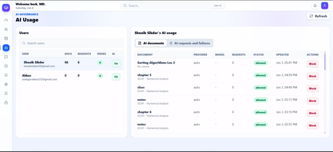Select the Akkas user row
333x152 pixels.
[71, 77]
